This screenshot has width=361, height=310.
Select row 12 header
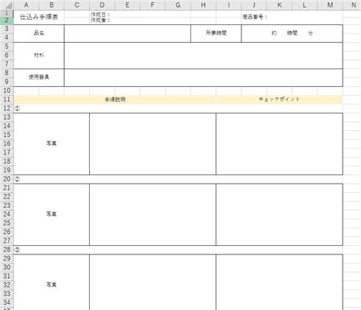7,108
